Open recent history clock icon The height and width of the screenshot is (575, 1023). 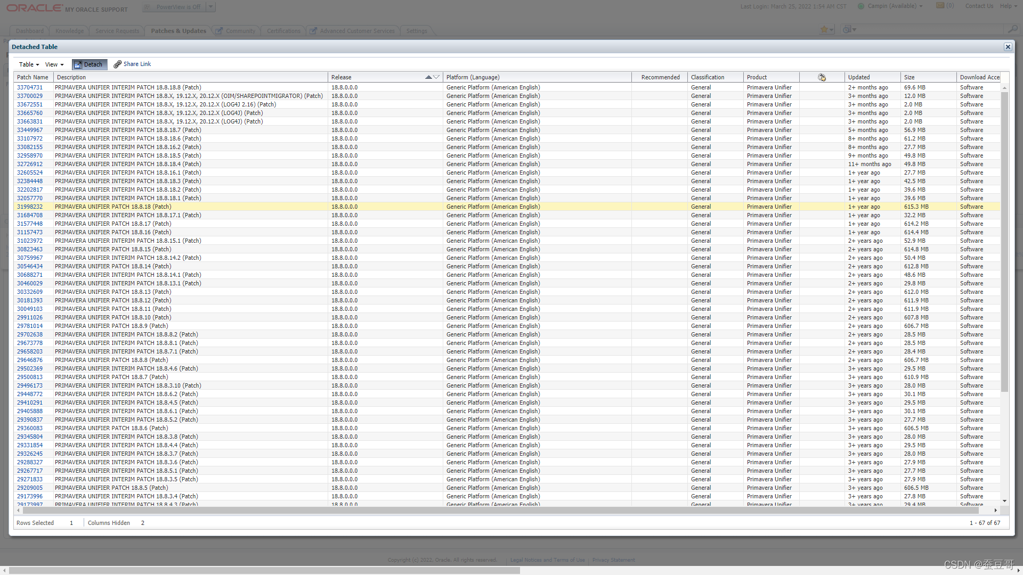847,30
